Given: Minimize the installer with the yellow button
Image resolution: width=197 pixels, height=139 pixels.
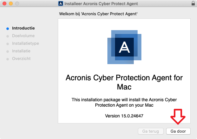Looking at the screenshot, I should coord(11,3).
